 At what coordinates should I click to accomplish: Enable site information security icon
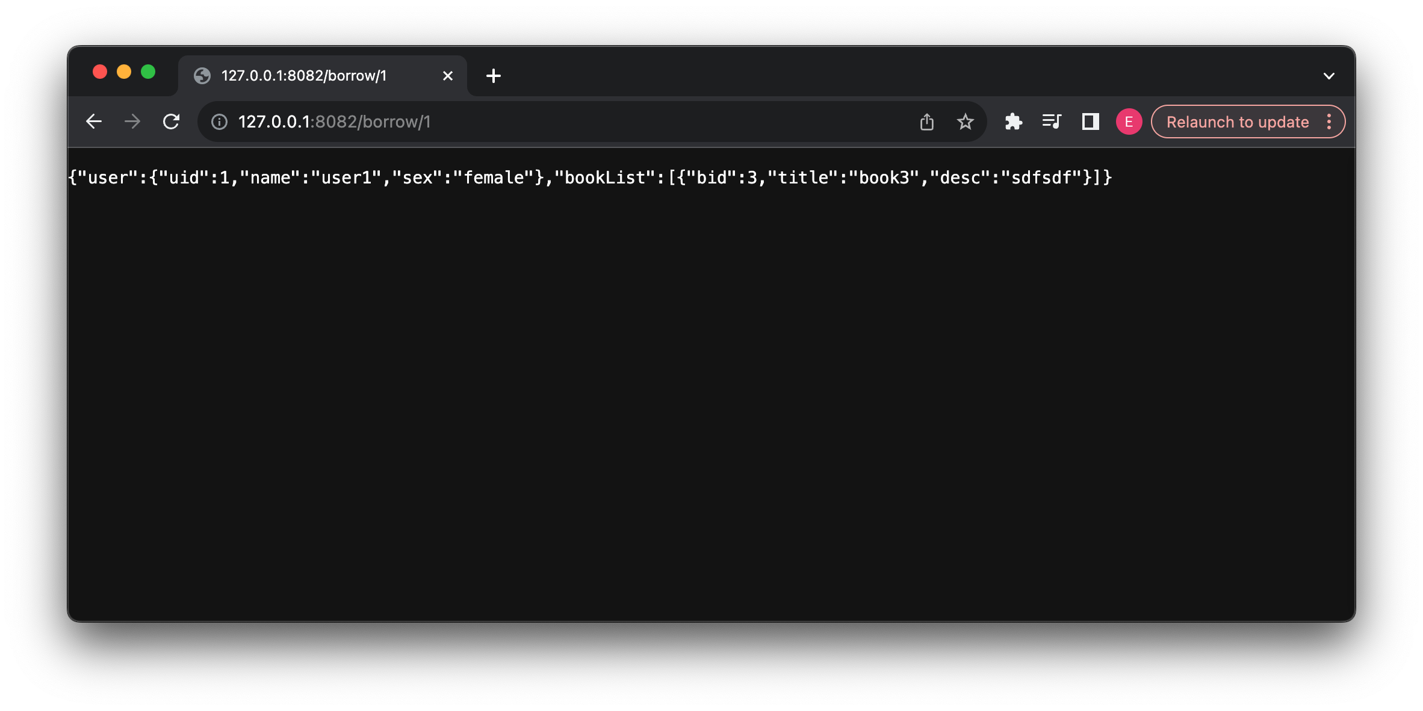220,123
